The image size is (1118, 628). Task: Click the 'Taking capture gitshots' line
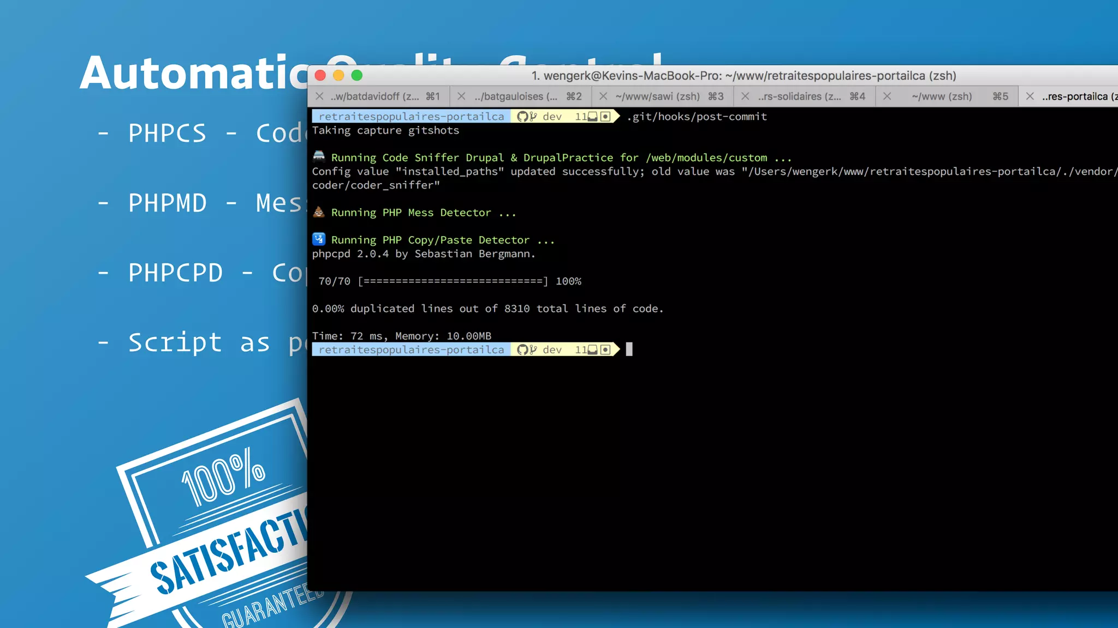coord(385,130)
